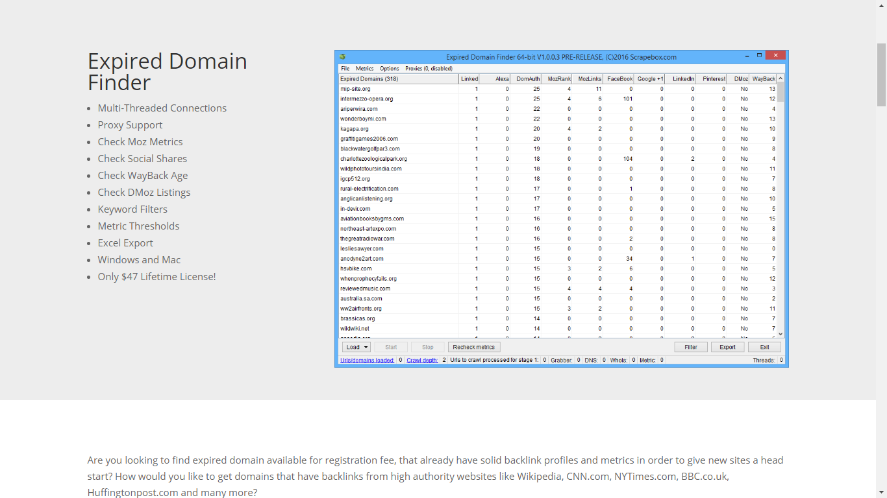This screenshot has width=887, height=498.
Task: Select the wildwiki.net row
Action: coord(558,328)
